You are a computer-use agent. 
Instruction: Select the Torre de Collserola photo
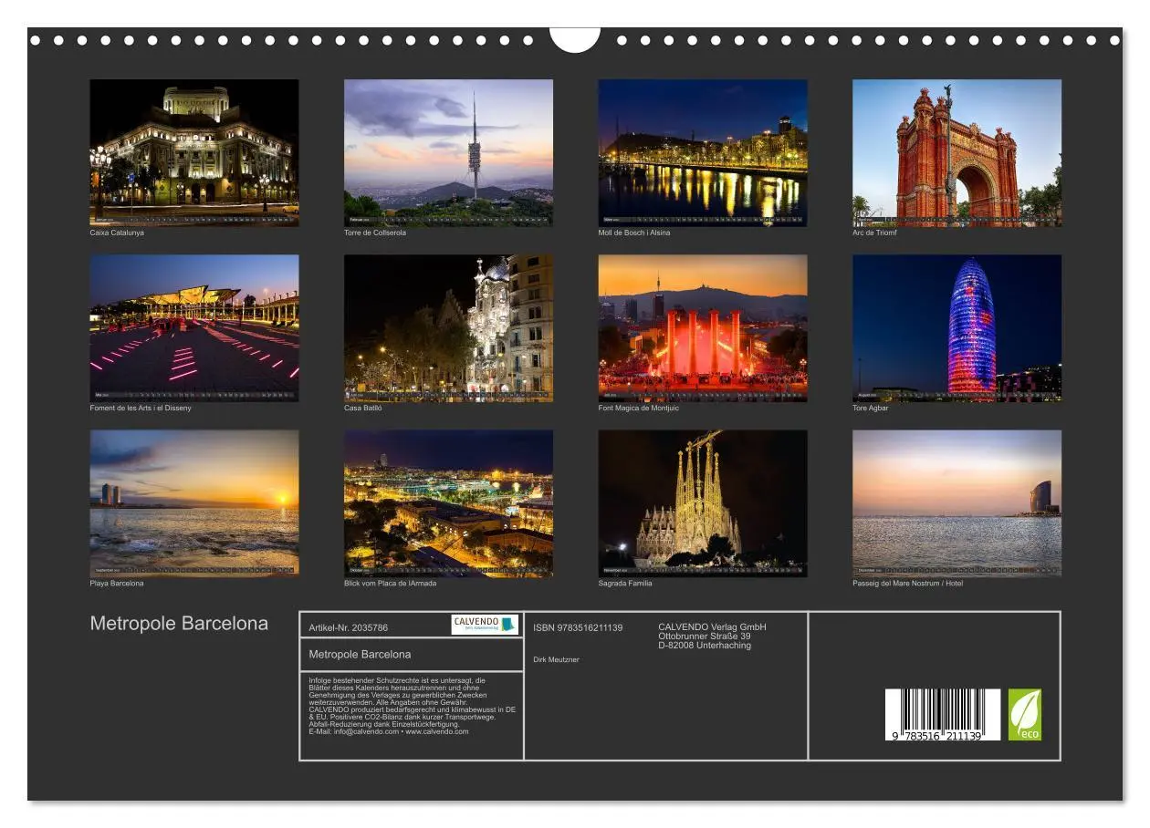click(448, 150)
